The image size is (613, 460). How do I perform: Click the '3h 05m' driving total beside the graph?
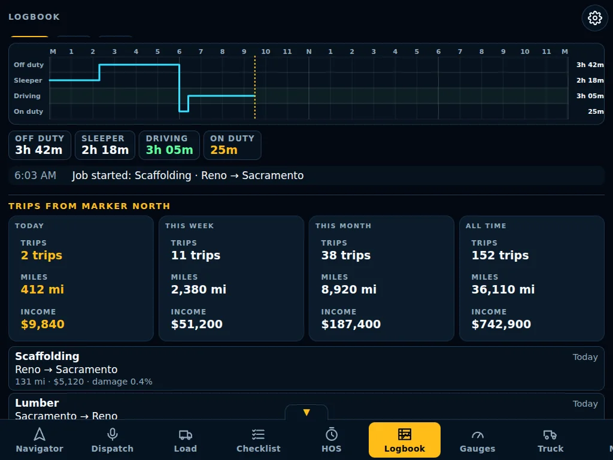pos(590,96)
